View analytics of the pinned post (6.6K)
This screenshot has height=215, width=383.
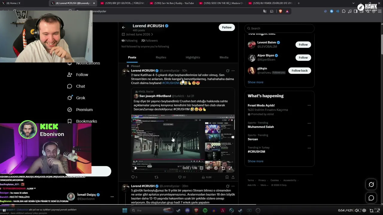coord(206,177)
